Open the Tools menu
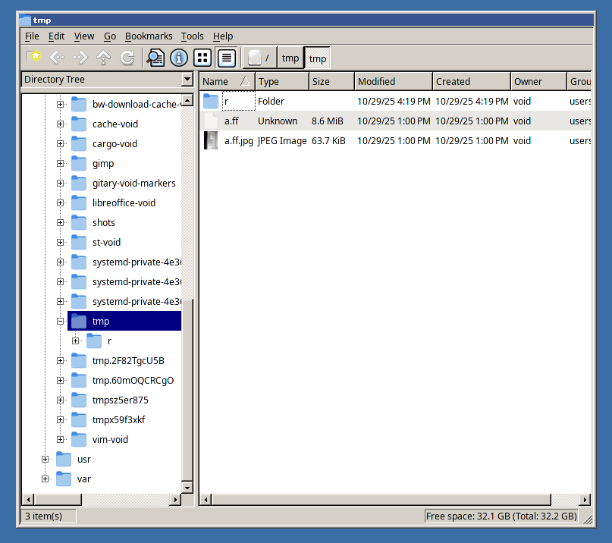Viewport: 612px width, 543px height. click(193, 36)
